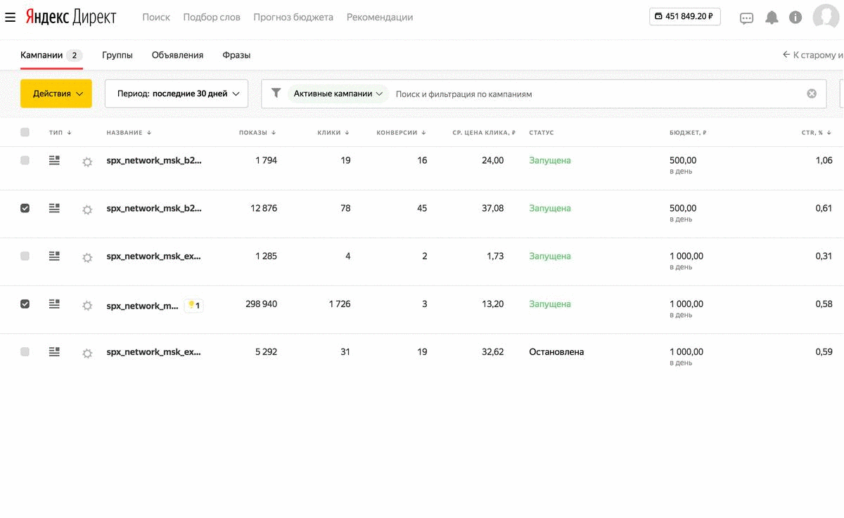The image size is (844, 518).
Task: Open settings gear for the 298 940 impressions campaign
Action: [x=87, y=306]
